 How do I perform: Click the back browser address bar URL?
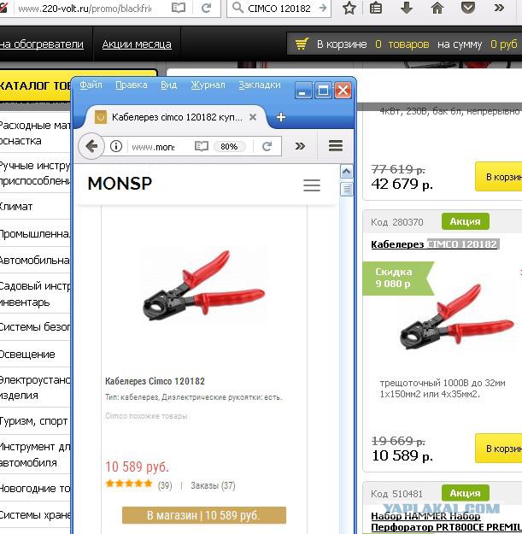click(x=85, y=9)
